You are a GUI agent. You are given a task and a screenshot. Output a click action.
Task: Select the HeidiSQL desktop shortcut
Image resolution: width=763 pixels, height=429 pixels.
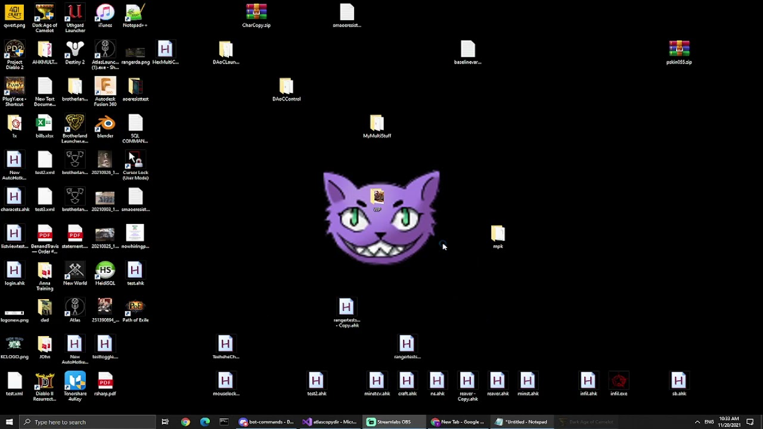(105, 274)
